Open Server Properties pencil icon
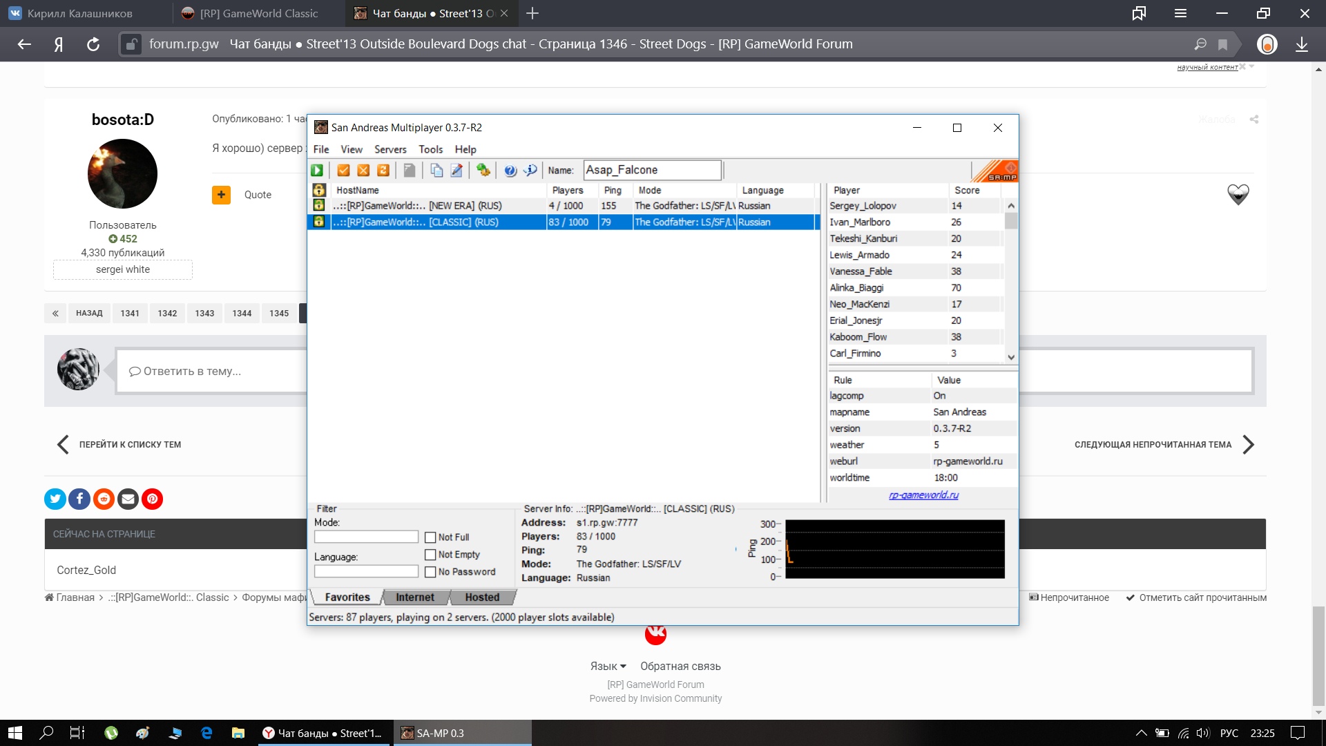The image size is (1326, 746). coord(457,170)
